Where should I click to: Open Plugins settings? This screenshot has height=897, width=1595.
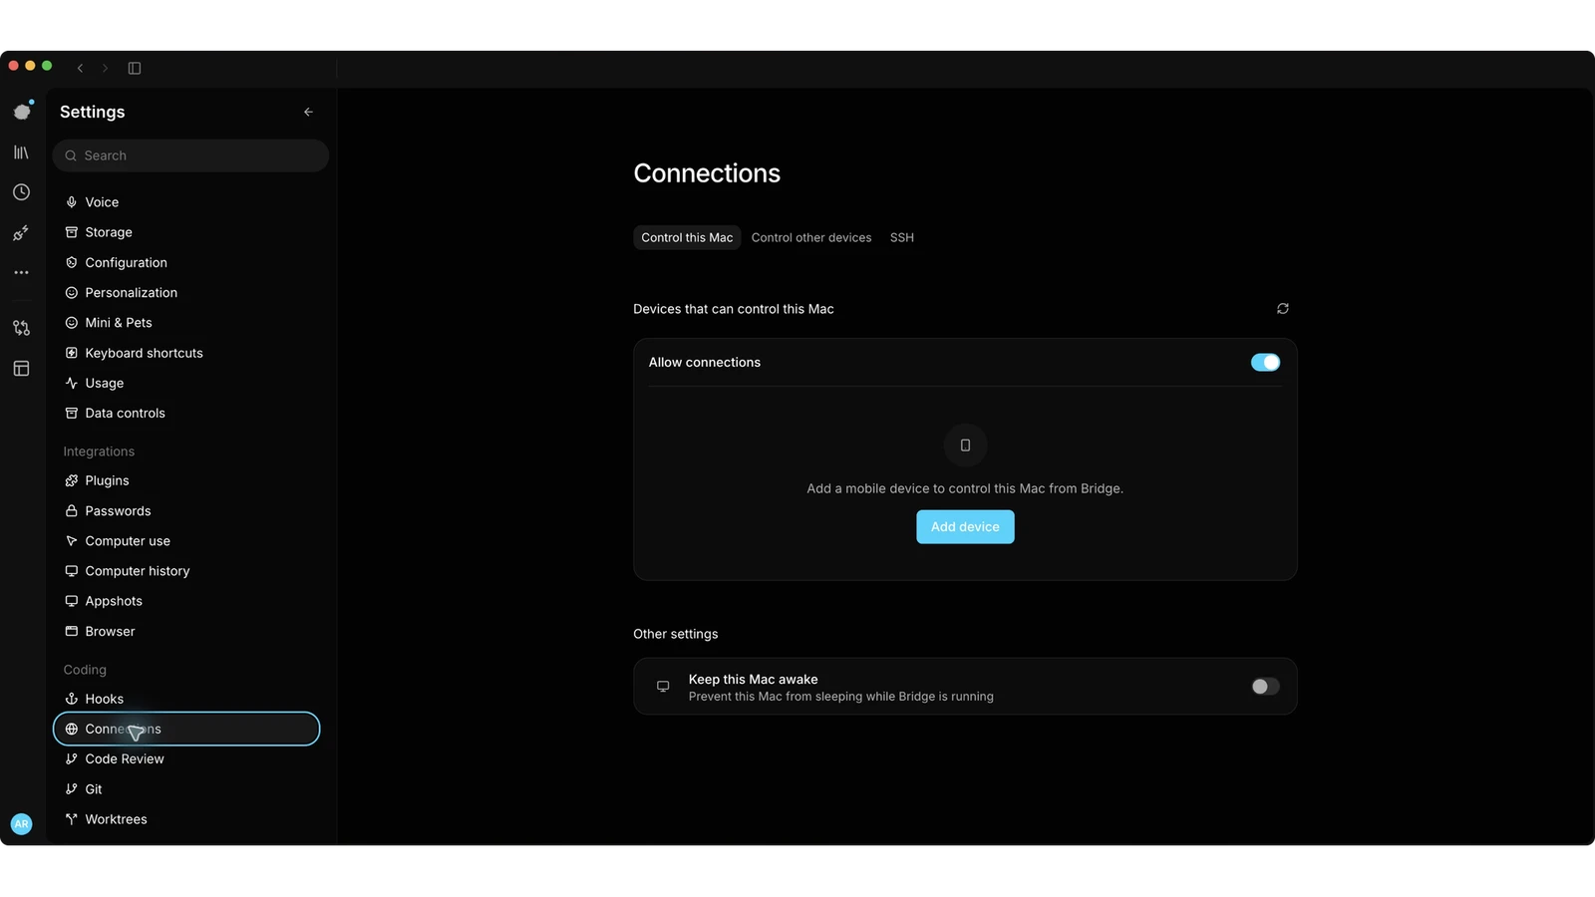[186, 481]
